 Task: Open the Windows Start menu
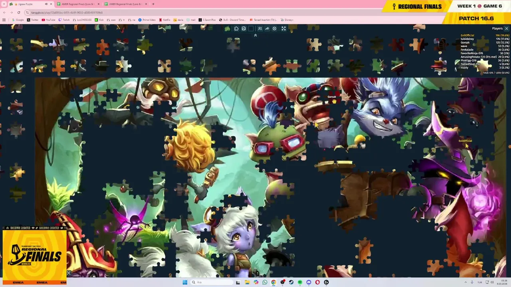[185, 282]
